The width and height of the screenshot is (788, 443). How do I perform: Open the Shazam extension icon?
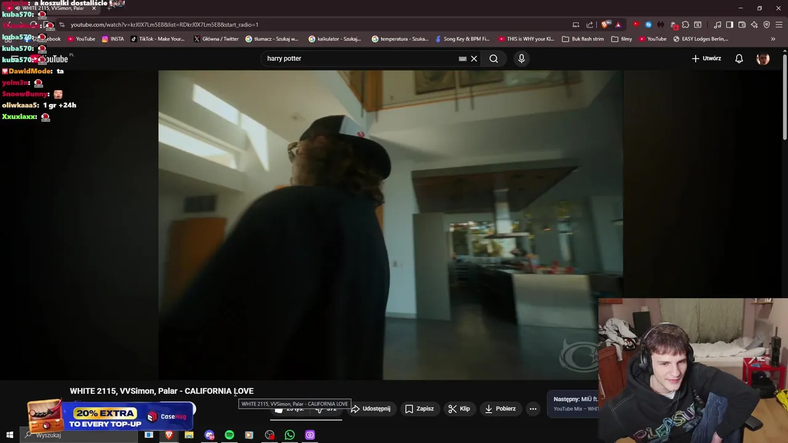tap(648, 25)
